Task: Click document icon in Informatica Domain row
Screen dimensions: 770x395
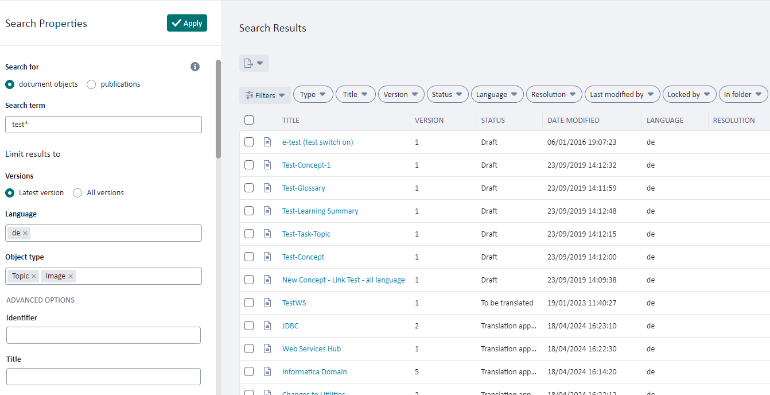Action: pos(267,371)
